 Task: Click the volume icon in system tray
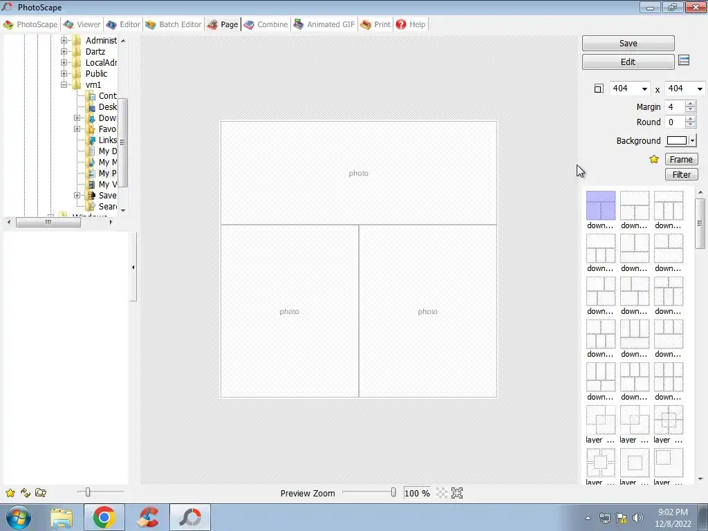click(637, 518)
